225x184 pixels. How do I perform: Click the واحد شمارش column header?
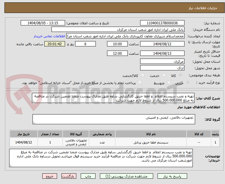pos(102,134)
